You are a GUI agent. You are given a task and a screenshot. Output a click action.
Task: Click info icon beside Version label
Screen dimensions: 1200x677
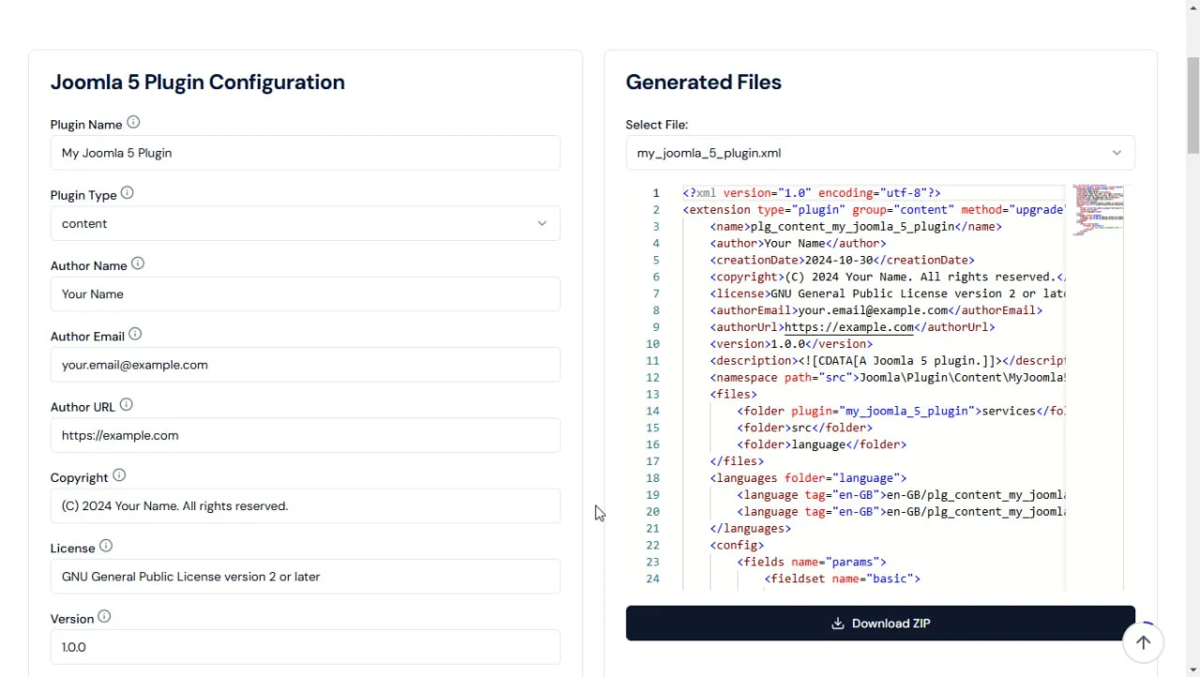(104, 617)
